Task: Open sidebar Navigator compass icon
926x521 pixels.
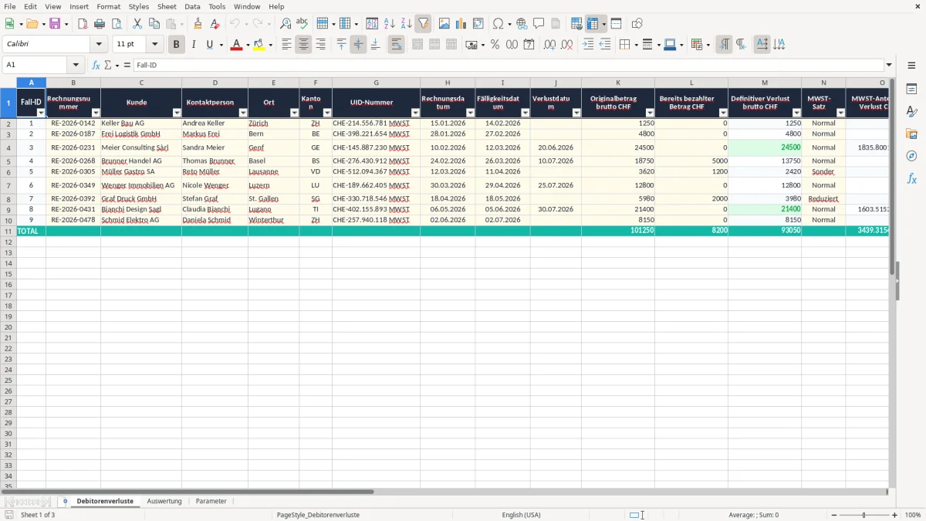Action: point(911,156)
